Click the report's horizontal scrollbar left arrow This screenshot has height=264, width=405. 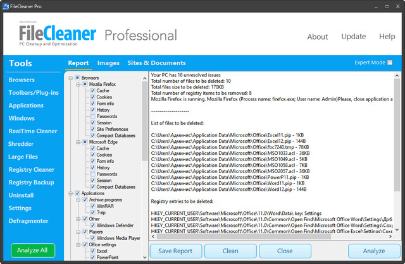click(x=154, y=236)
